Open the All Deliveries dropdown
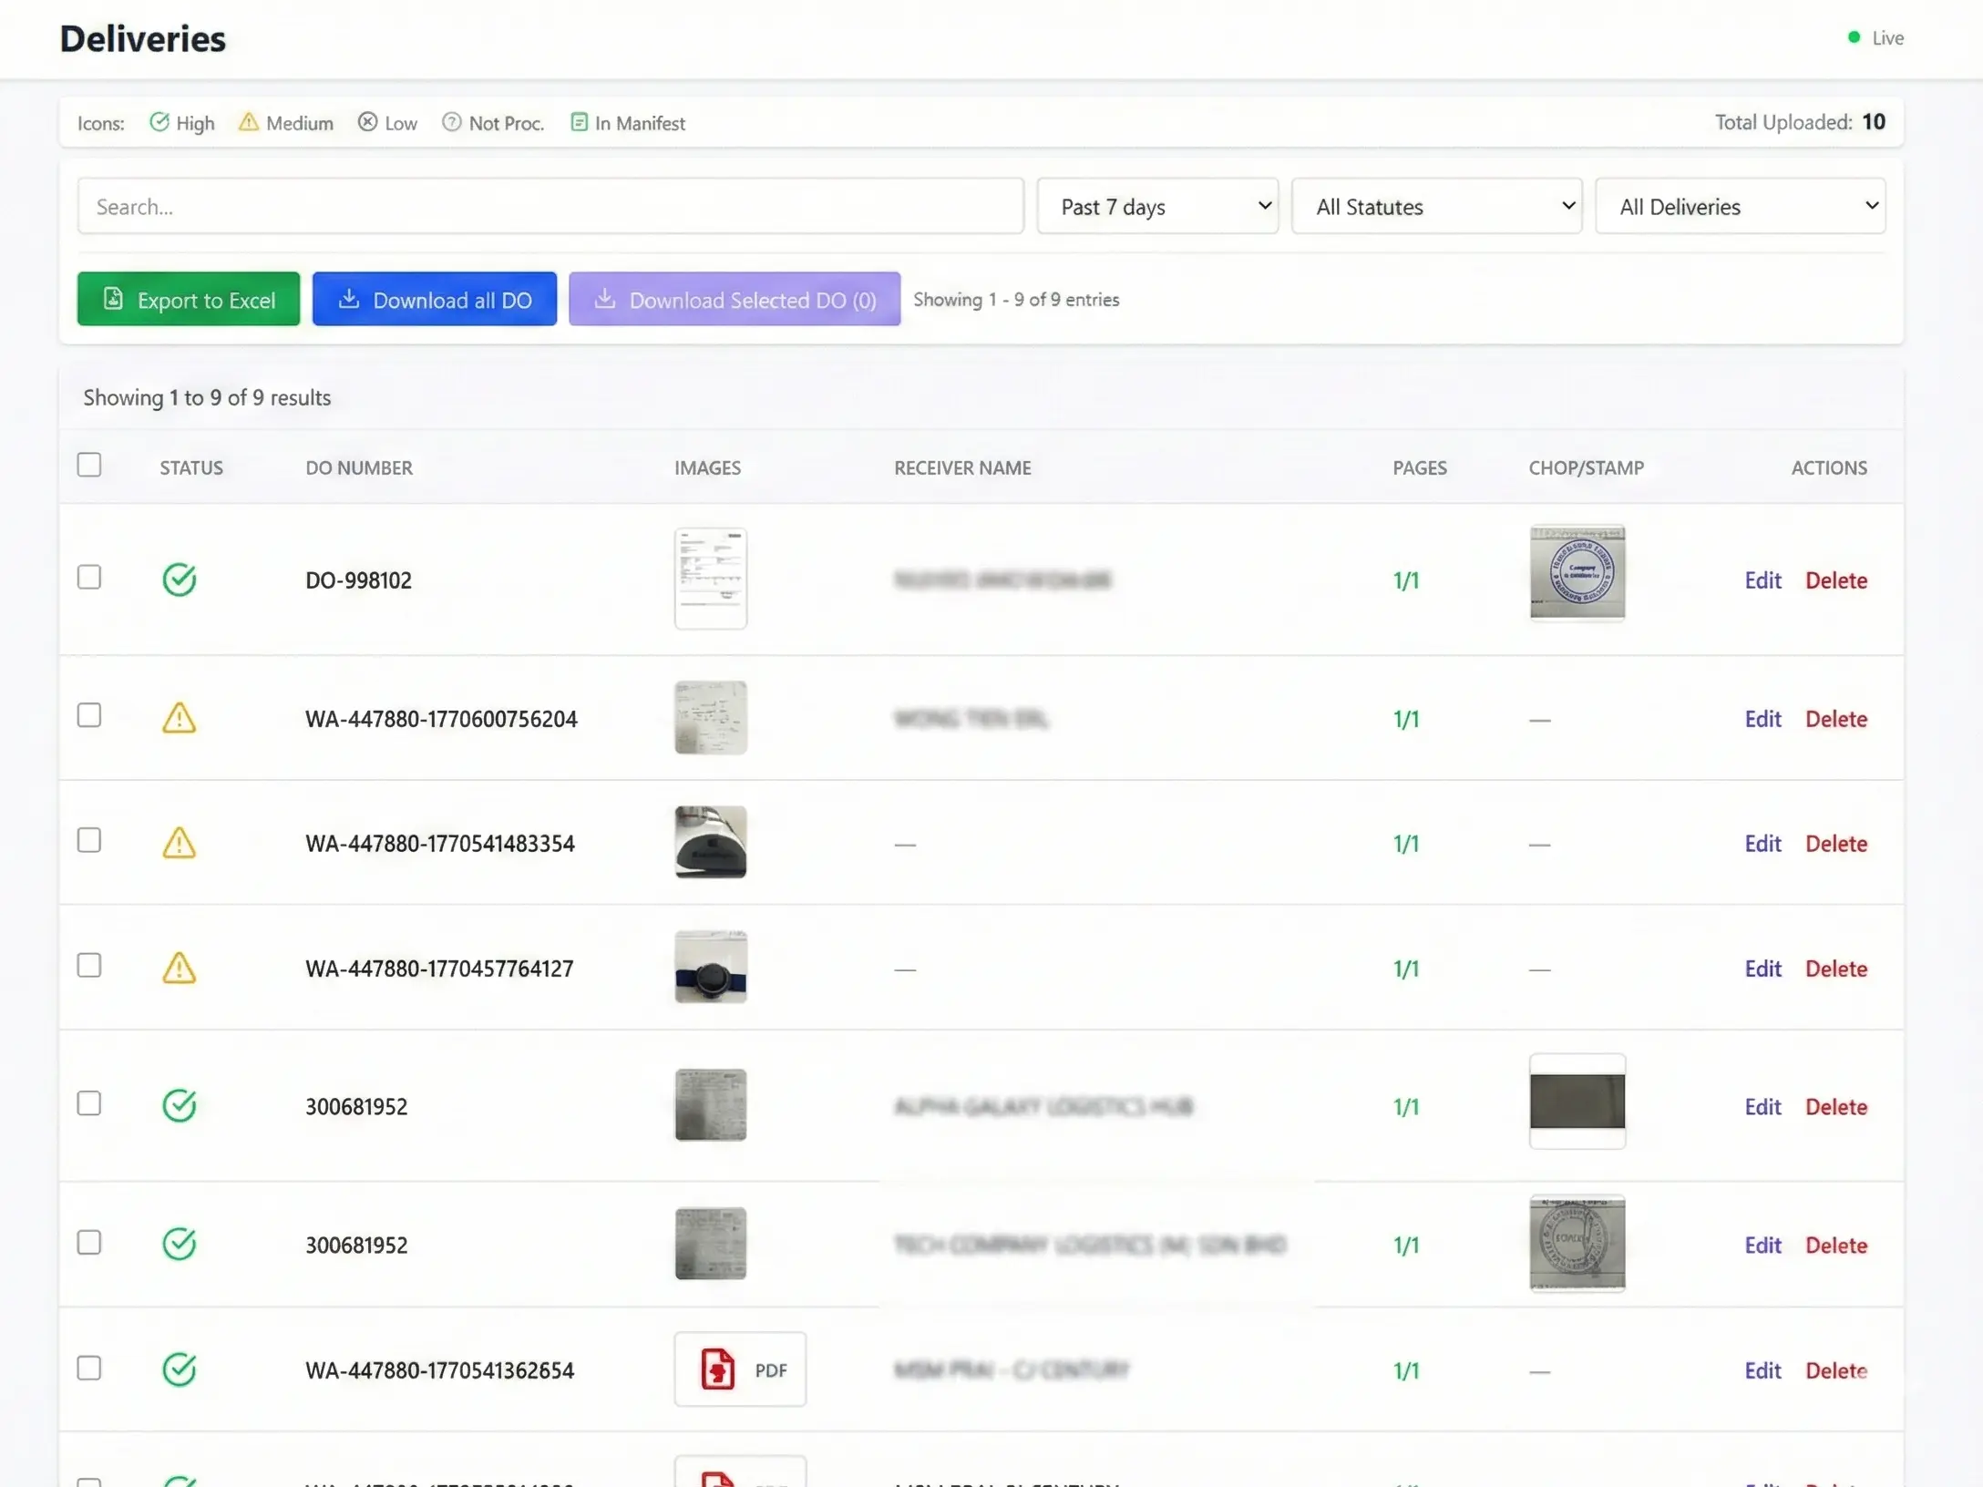This screenshot has height=1487, width=1983. point(1740,207)
